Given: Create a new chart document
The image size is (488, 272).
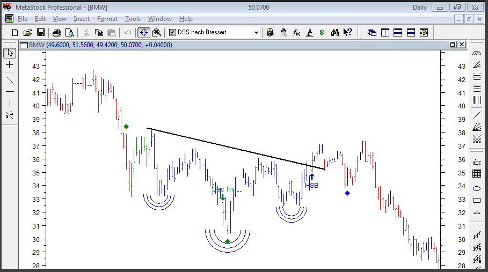Looking at the screenshot, I should tap(14, 32).
